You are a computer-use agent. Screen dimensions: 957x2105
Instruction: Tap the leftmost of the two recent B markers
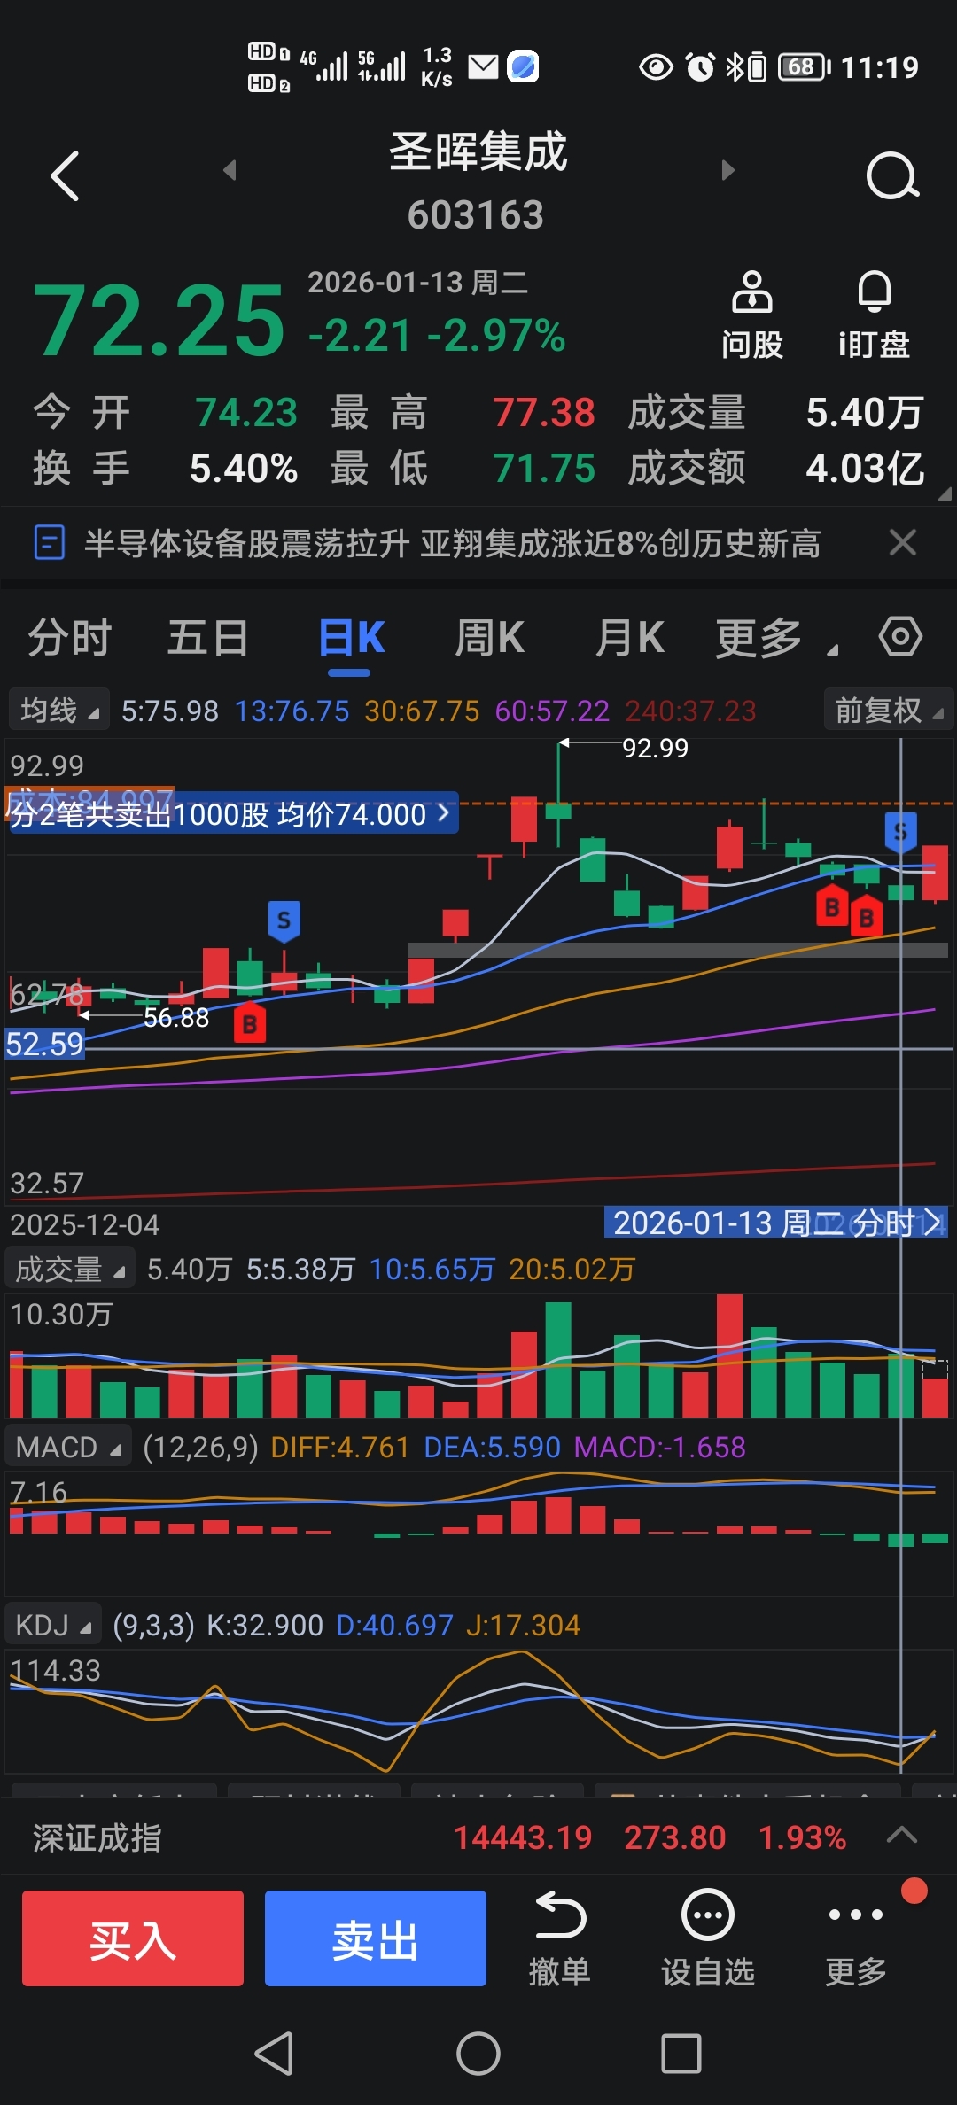point(831,905)
